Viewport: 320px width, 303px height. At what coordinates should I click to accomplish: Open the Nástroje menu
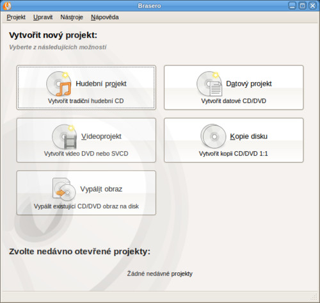pyautogui.click(x=72, y=17)
